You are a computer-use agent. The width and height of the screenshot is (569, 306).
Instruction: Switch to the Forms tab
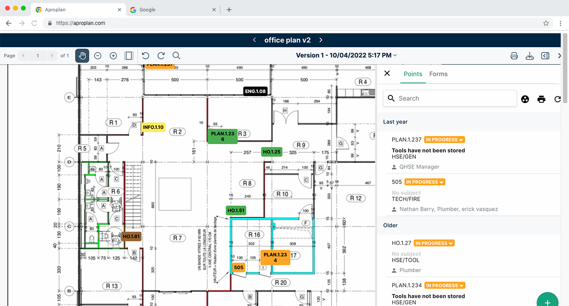438,74
